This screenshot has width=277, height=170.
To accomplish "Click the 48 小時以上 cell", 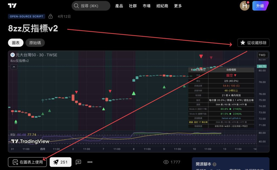I will point(231,90).
